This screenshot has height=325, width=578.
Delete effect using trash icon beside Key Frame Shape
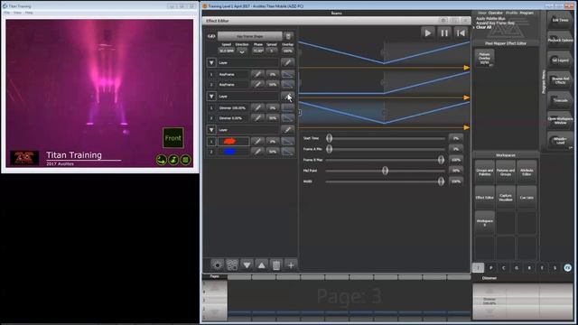point(288,36)
